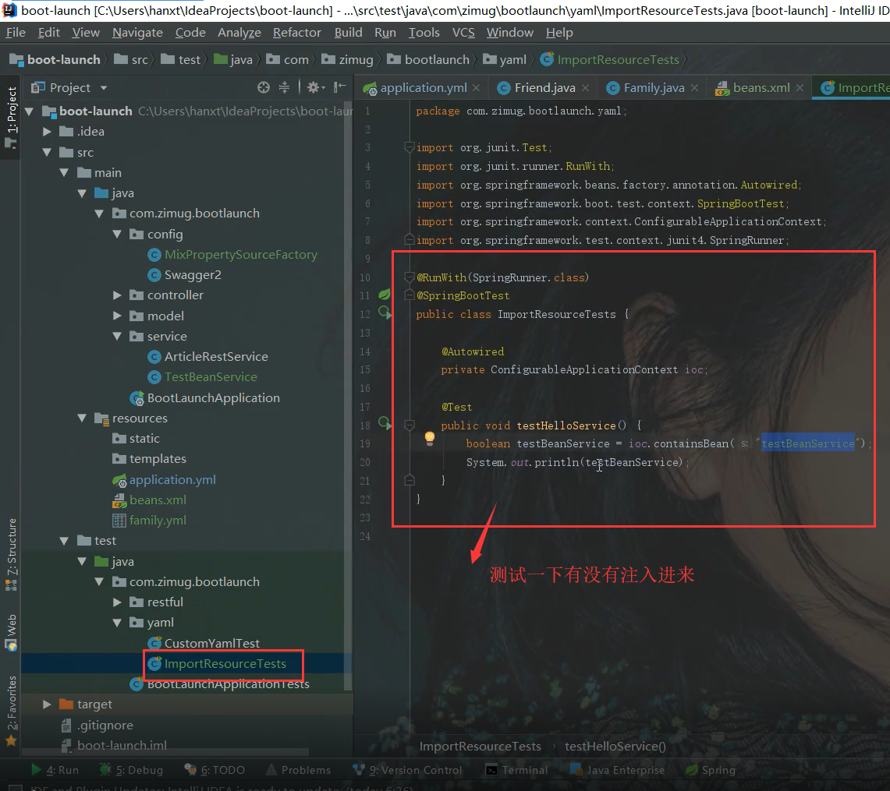Open the File menu

(16, 32)
